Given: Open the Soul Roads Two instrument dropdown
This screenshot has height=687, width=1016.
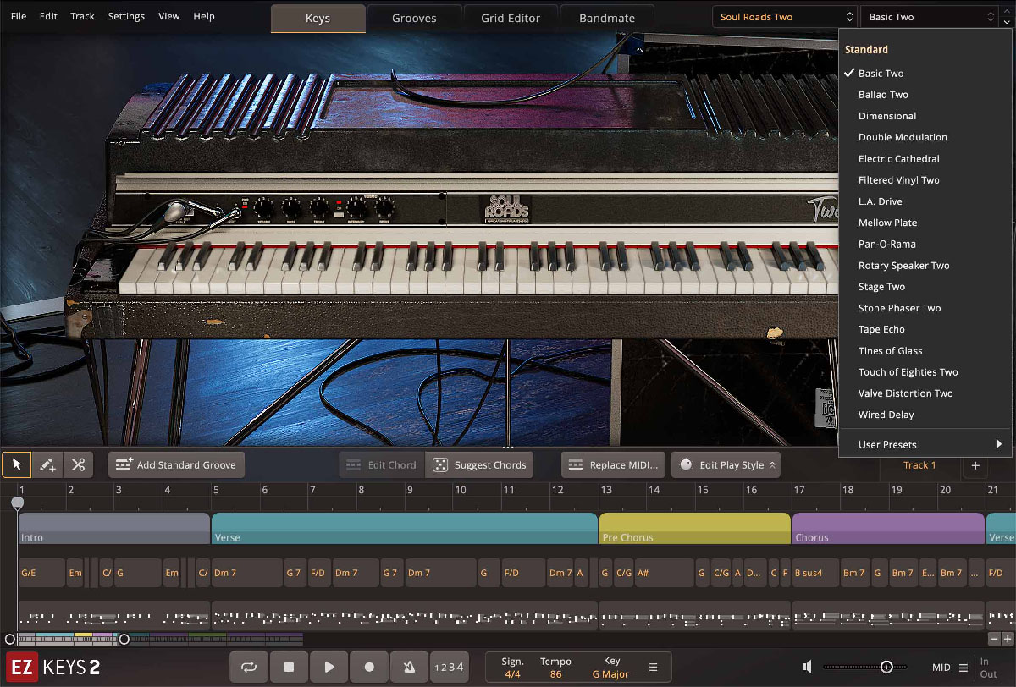Looking at the screenshot, I should (785, 17).
